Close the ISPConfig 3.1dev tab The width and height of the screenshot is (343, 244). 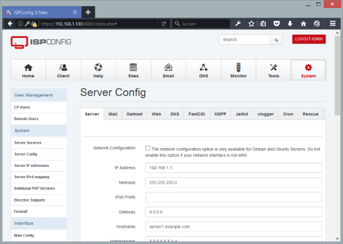click(75, 12)
